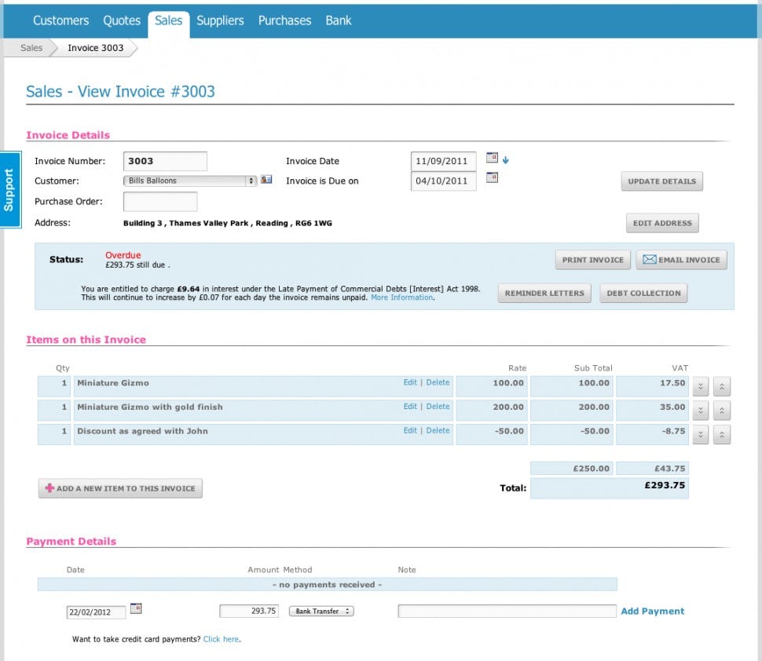Click customer contact card icon
The height and width of the screenshot is (661, 762).
(x=266, y=180)
